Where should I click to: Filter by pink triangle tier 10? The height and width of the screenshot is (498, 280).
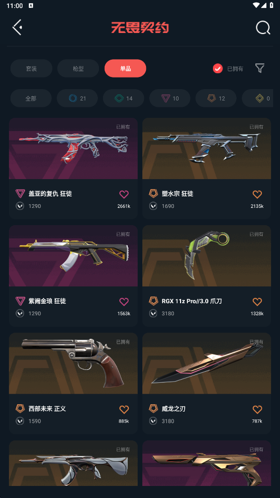point(170,98)
